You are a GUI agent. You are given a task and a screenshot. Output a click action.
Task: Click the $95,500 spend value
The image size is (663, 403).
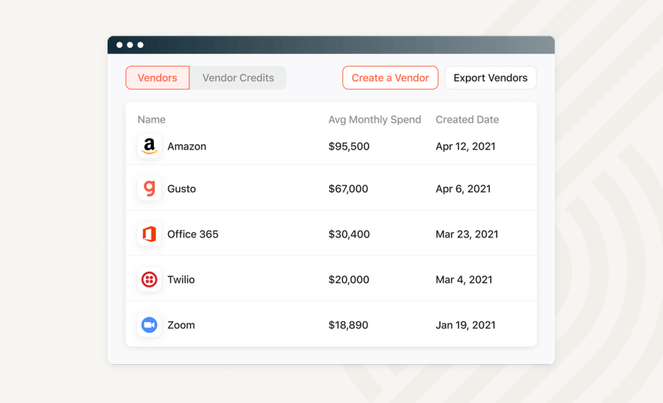click(x=349, y=146)
